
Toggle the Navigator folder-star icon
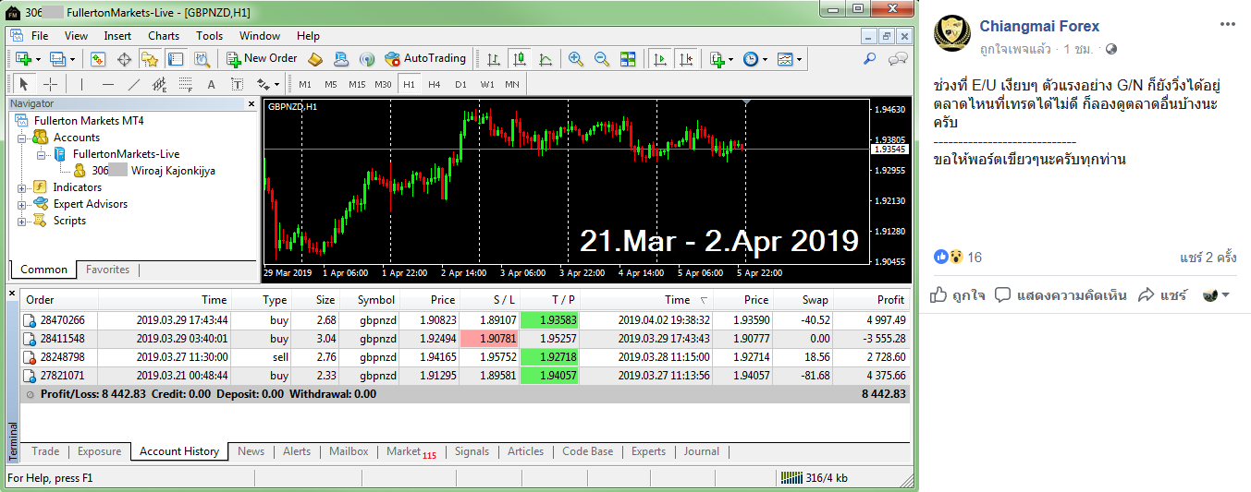pos(150,59)
